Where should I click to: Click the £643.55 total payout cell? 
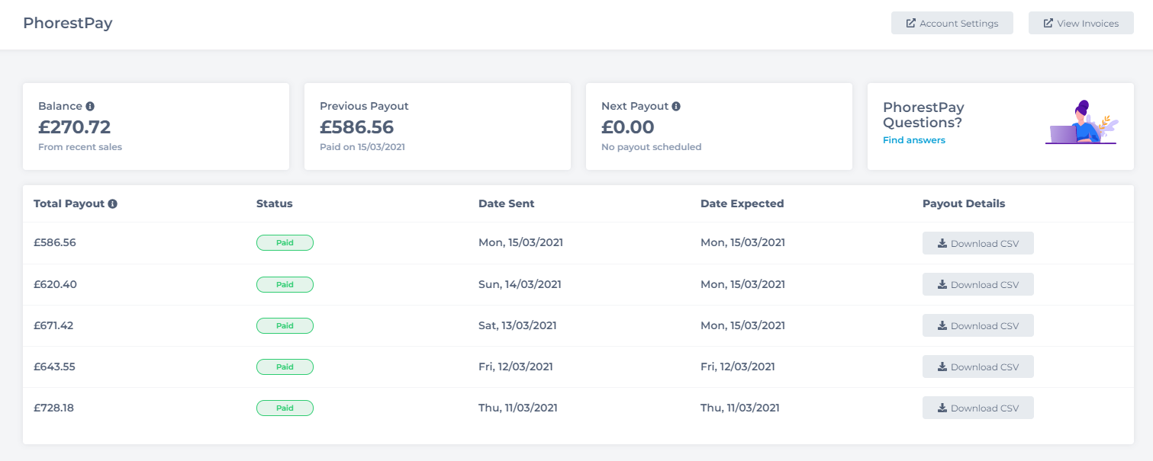54,367
